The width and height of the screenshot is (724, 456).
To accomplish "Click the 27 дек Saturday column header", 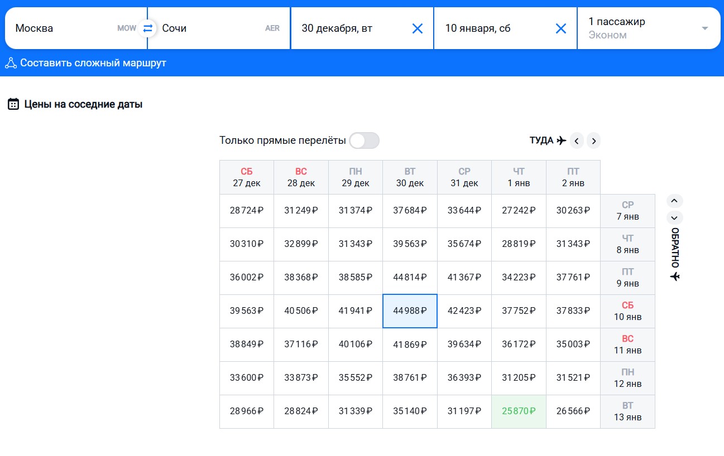I will click(x=246, y=177).
